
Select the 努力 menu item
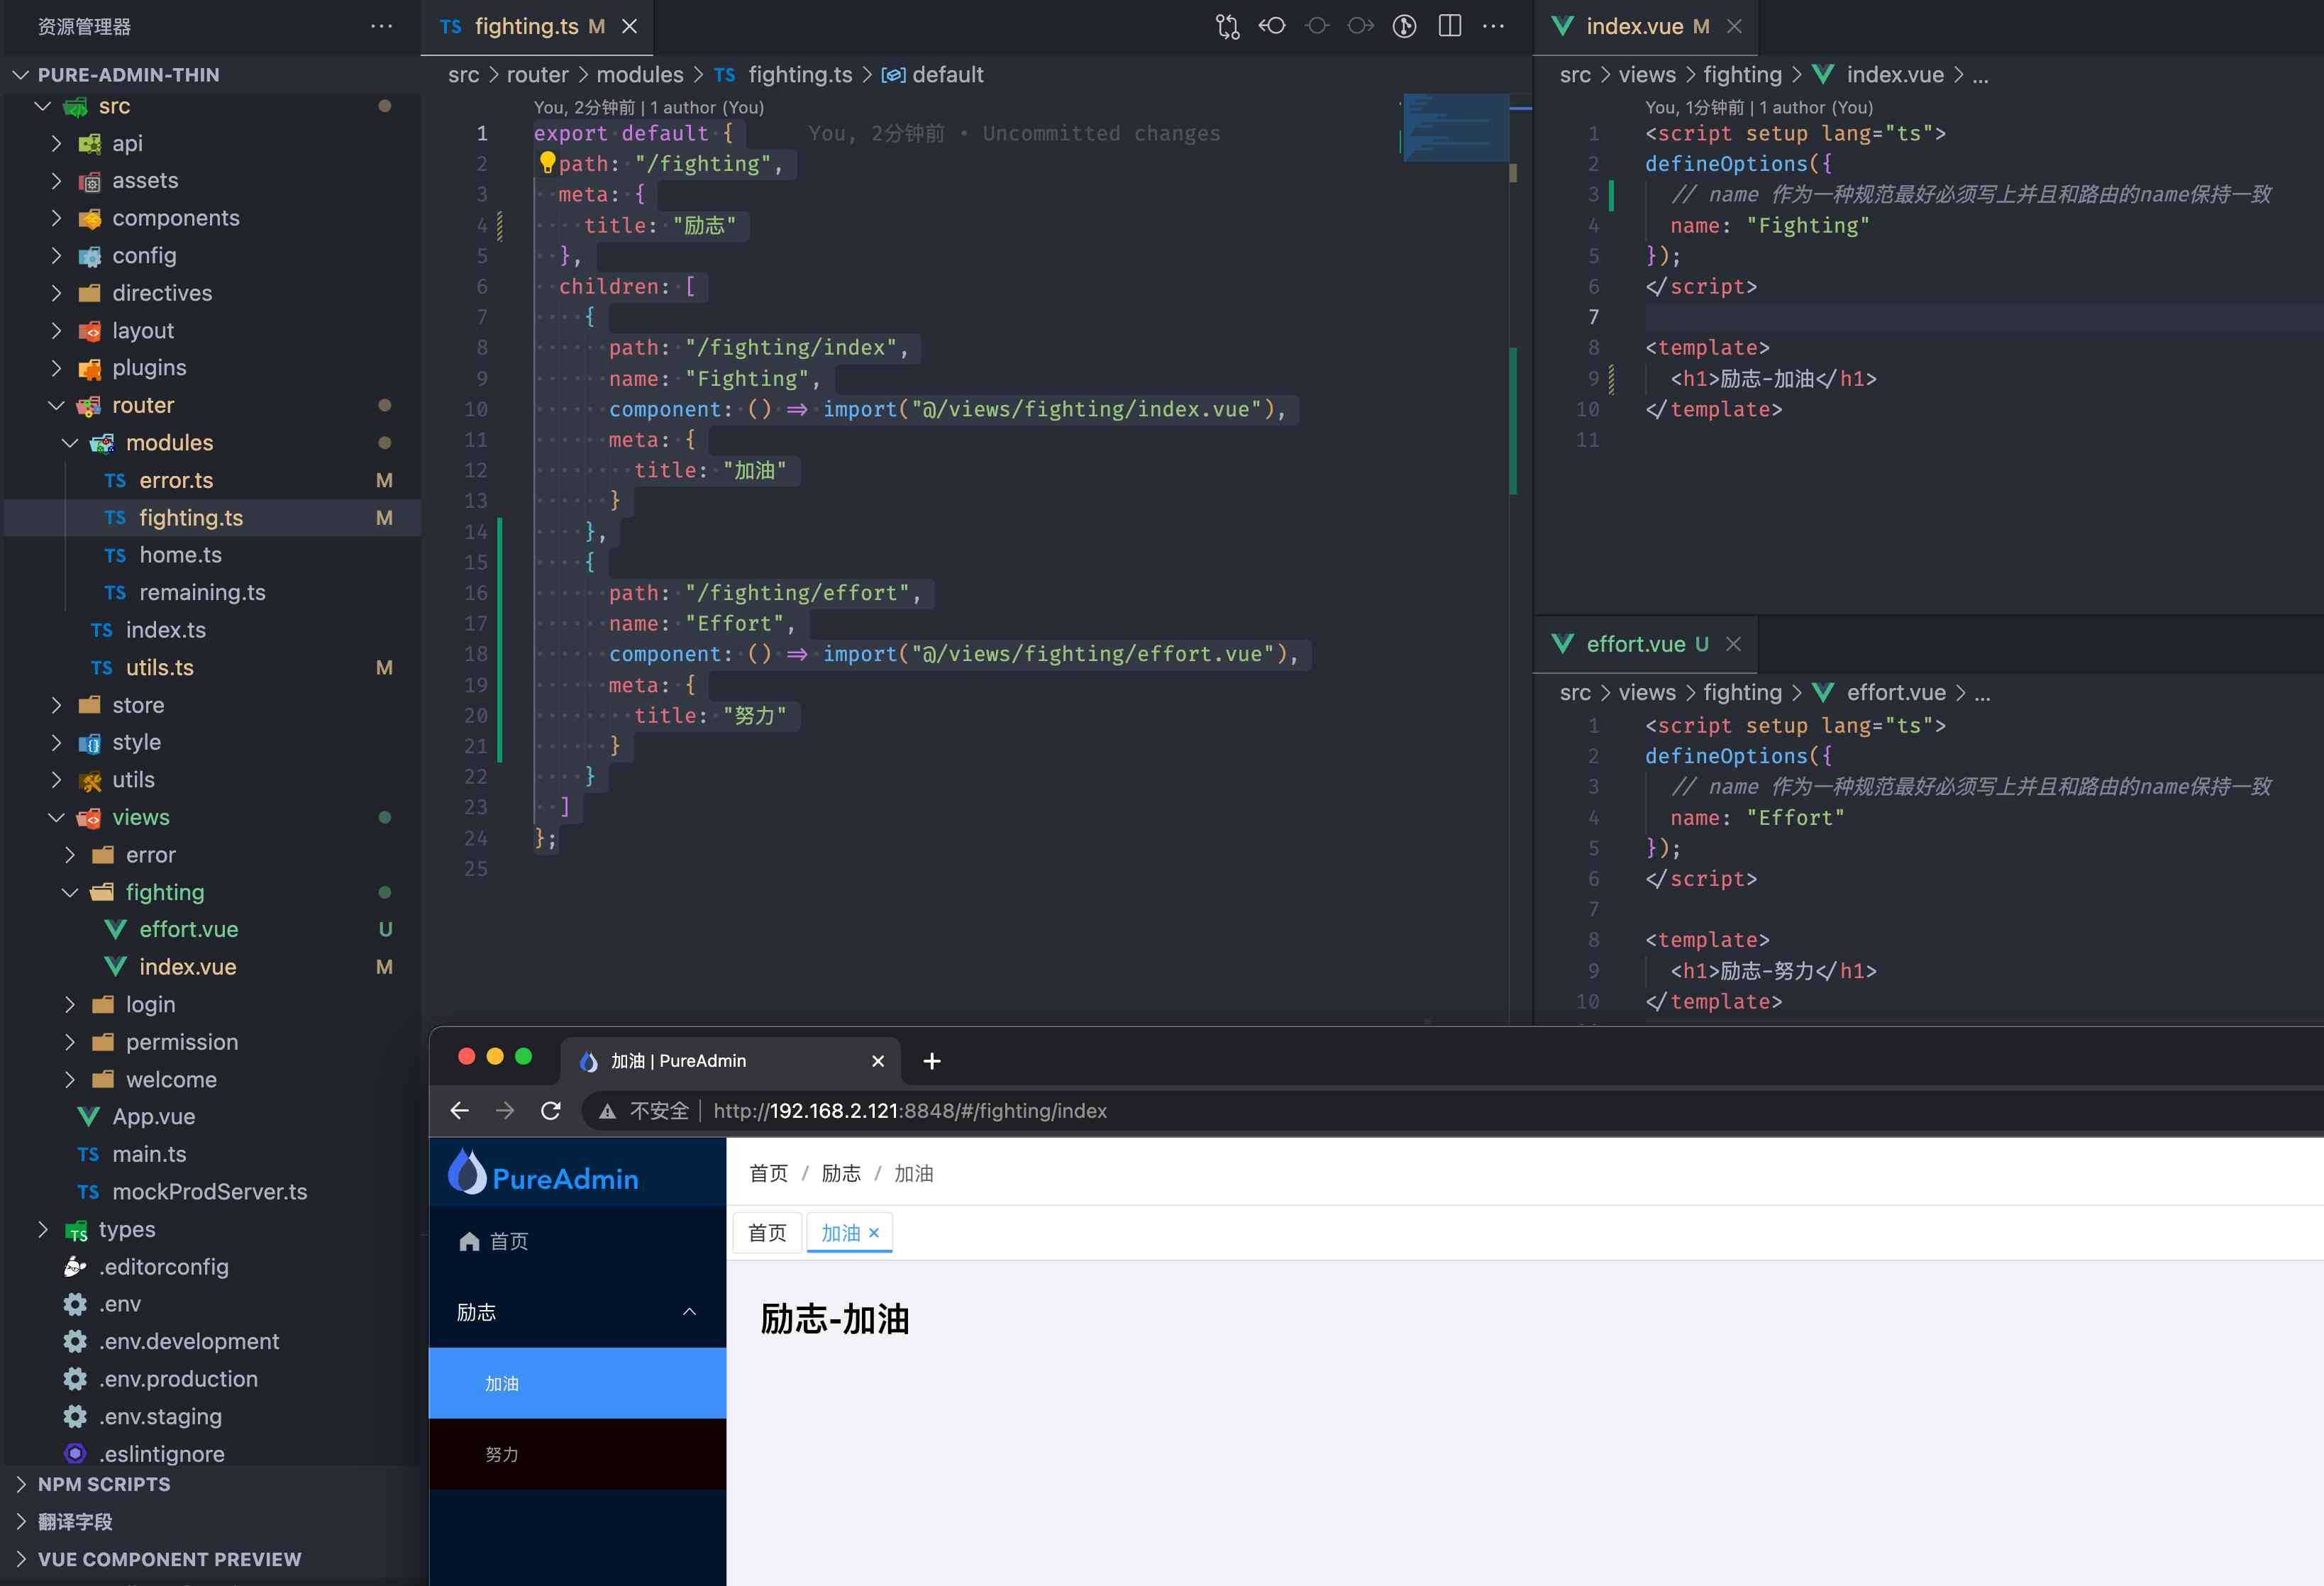pyautogui.click(x=502, y=1454)
